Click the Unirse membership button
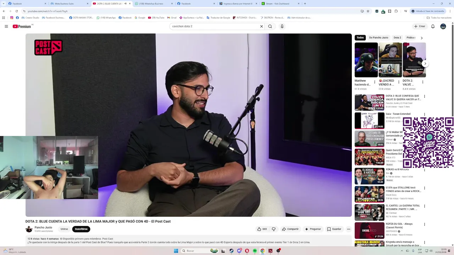 coord(64,229)
